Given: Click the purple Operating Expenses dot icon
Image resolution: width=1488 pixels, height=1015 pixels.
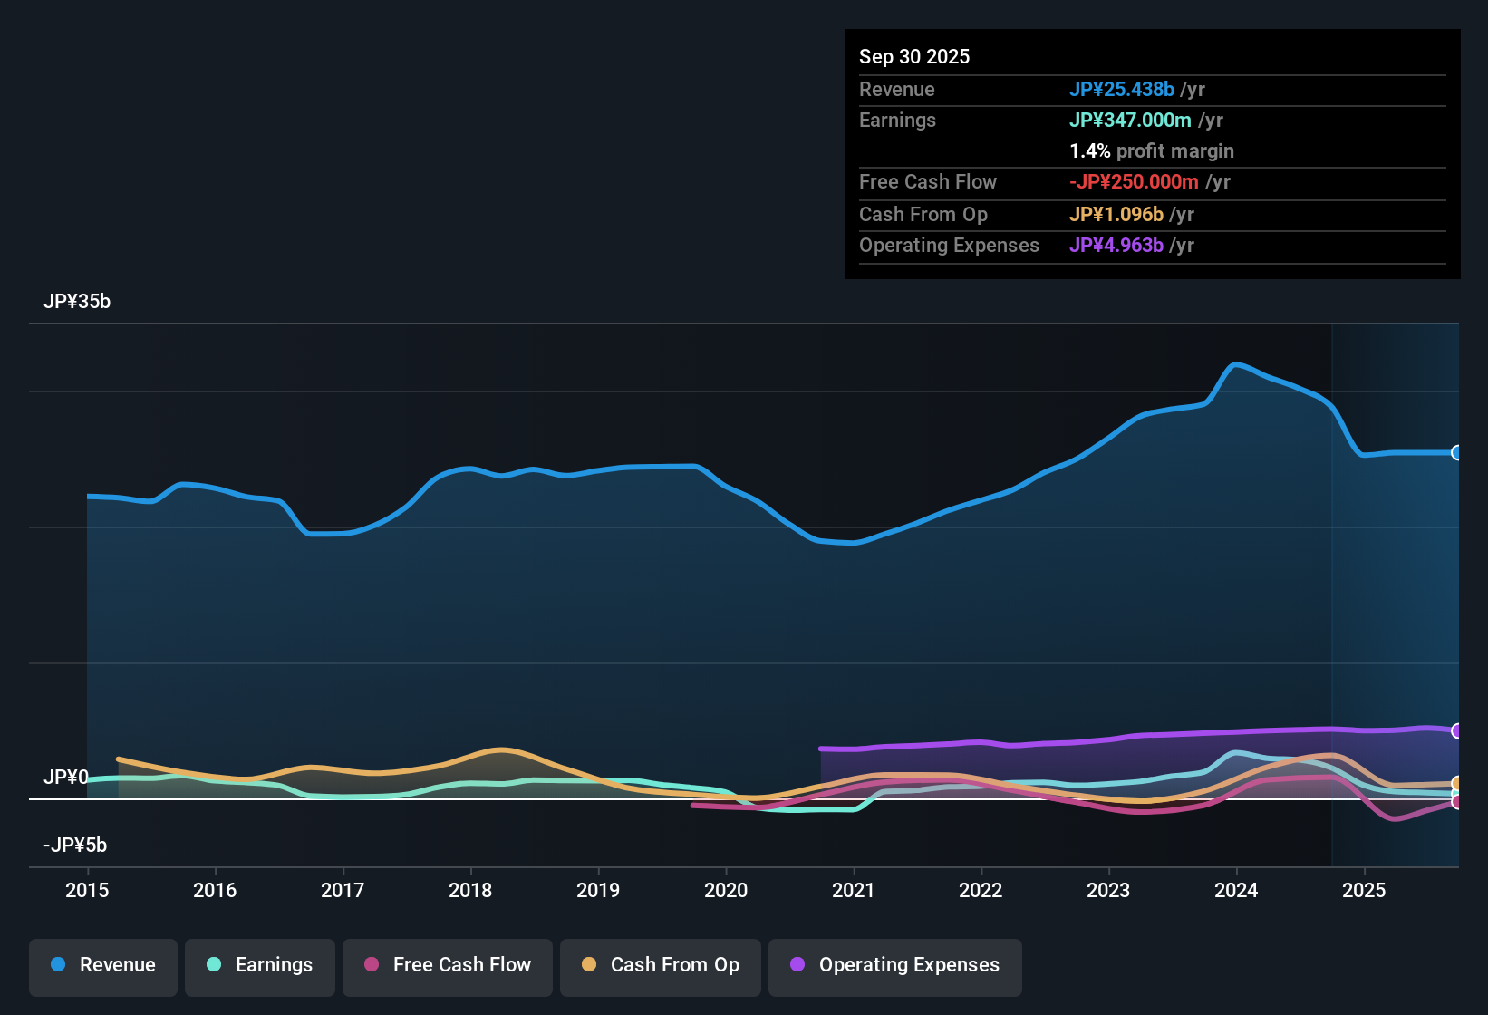Looking at the screenshot, I should (x=797, y=965).
